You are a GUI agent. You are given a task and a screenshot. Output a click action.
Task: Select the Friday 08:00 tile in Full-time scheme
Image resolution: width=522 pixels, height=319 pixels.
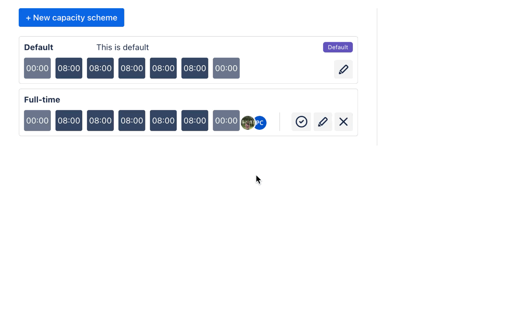point(194,121)
